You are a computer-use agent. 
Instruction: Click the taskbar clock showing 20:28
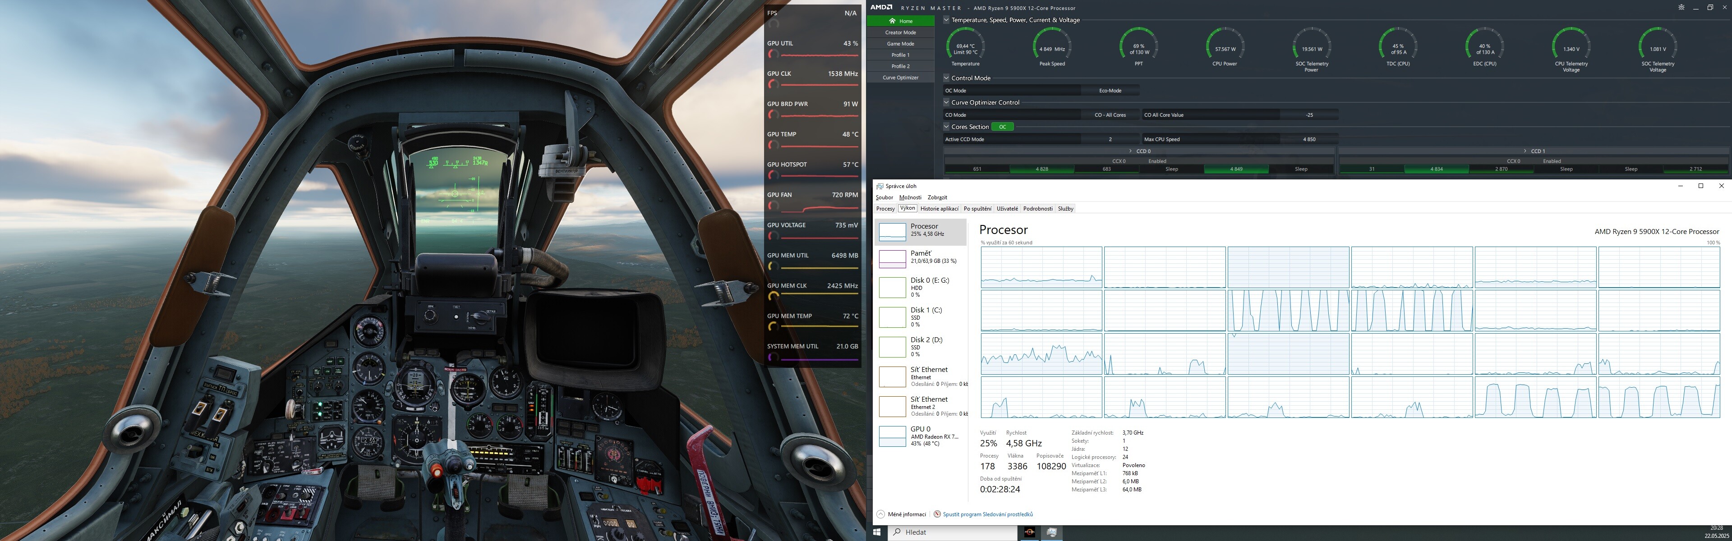point(1717,528)
